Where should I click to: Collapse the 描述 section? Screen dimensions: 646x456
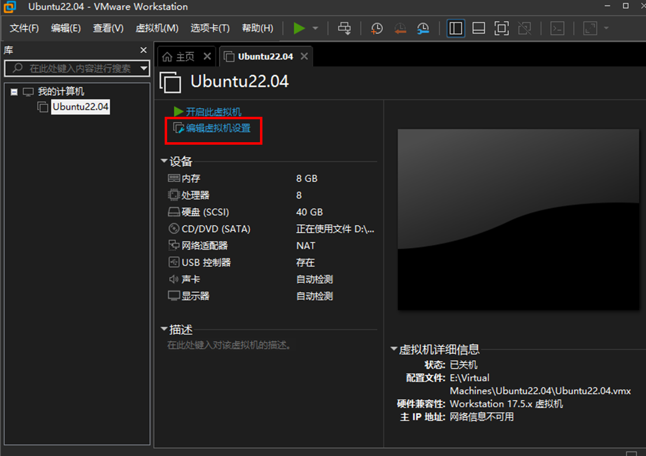pos(164,329)
